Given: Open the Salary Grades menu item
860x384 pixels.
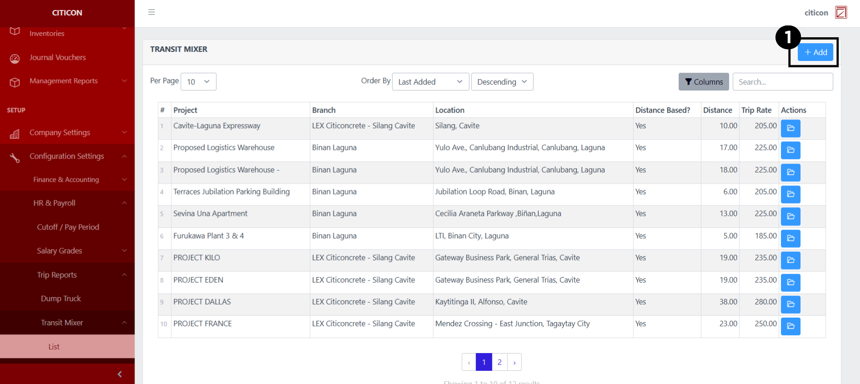Looking at the screenshot, I should 60,251.
